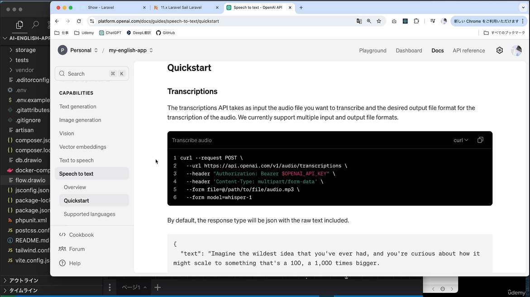Go to Text to speech guide
Image resolution: width=530 pixels, height=297 pixels.
tap(76, 160)
